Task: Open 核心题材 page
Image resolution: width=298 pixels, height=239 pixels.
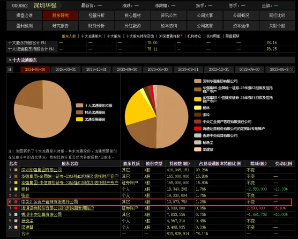Action: pos(133,16)
